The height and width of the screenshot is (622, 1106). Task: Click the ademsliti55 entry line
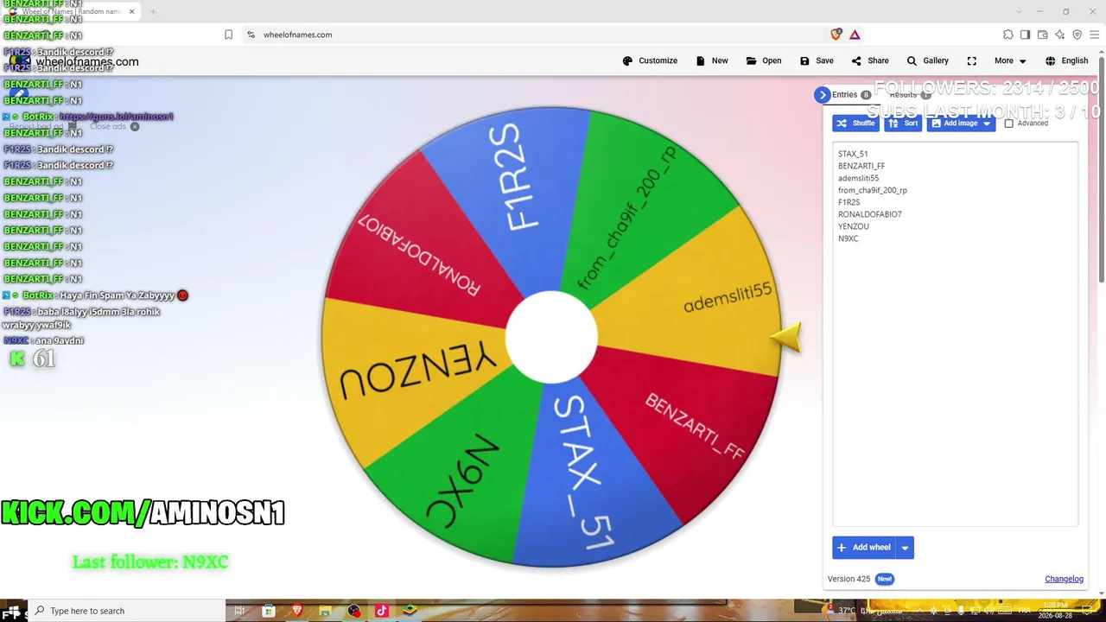[858, 178]
